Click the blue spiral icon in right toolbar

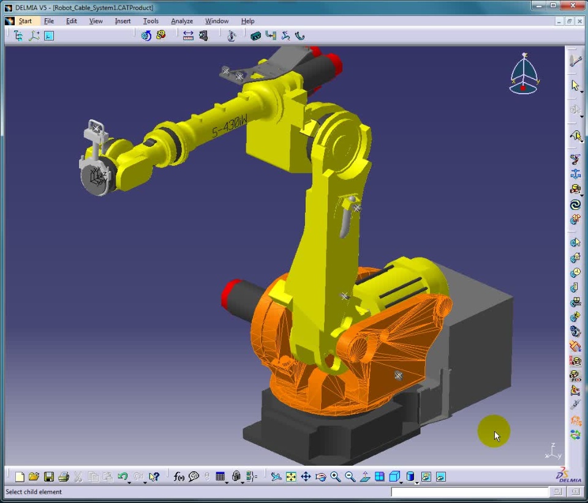[575, 204]
